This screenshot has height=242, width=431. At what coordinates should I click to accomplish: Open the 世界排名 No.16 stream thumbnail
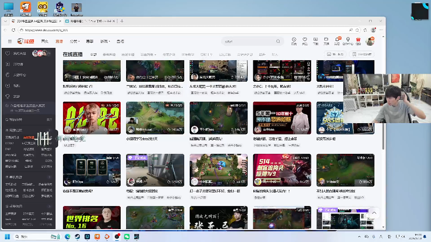[x=92, y=218]
